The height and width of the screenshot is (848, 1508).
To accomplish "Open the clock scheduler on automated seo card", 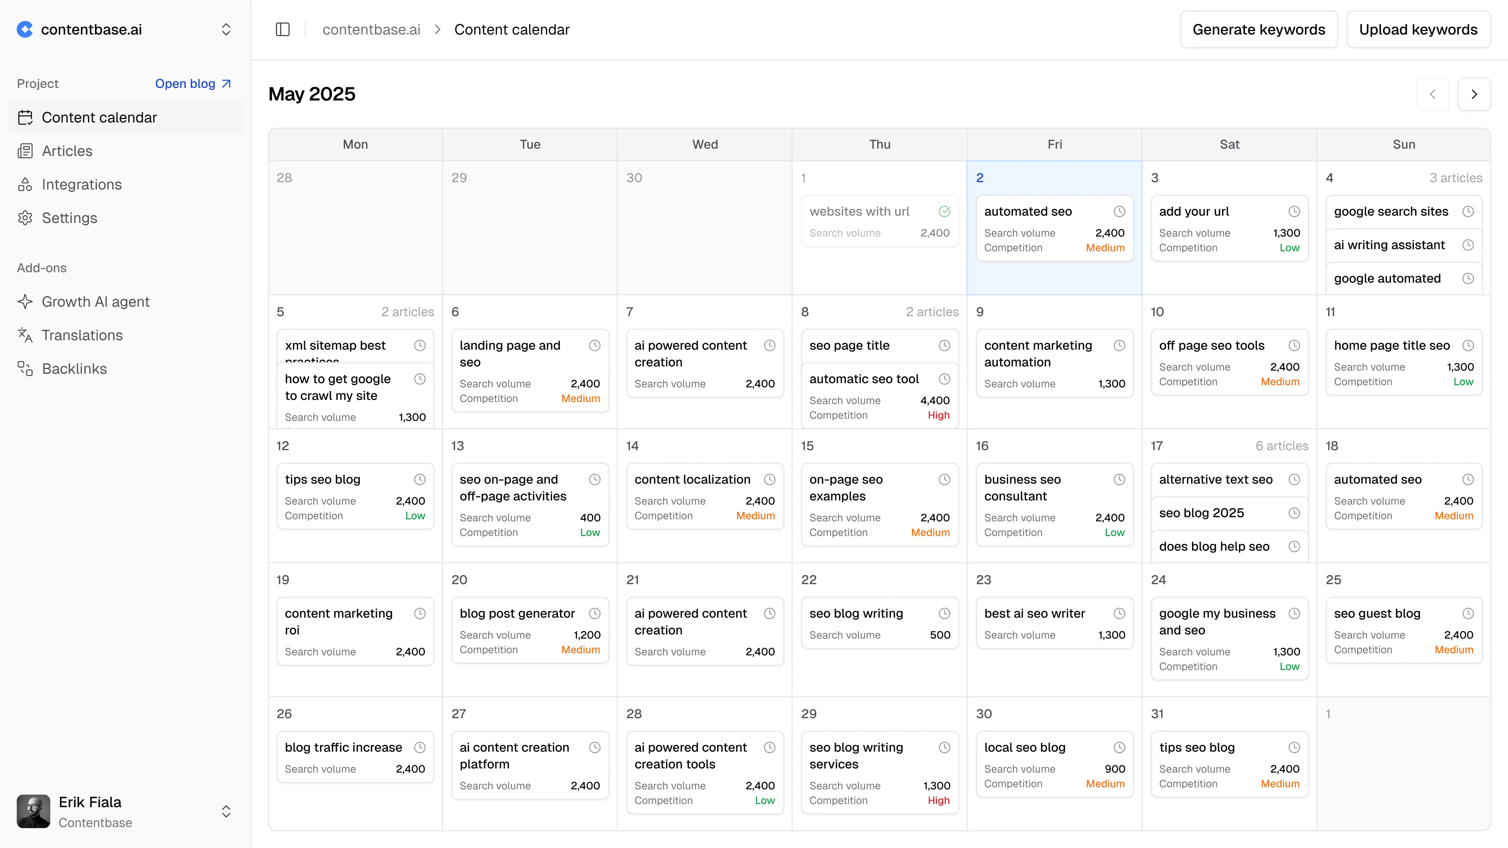I will click(1119, 211).
